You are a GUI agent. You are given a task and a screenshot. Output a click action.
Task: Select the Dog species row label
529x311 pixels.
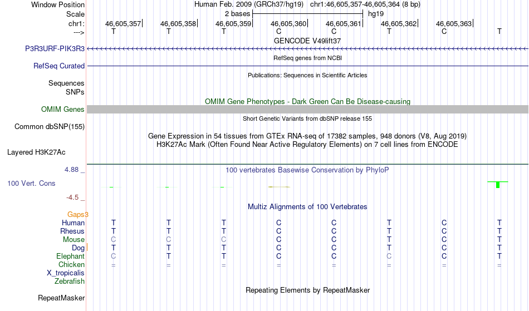pyautogui.click(x=78, y=248)
